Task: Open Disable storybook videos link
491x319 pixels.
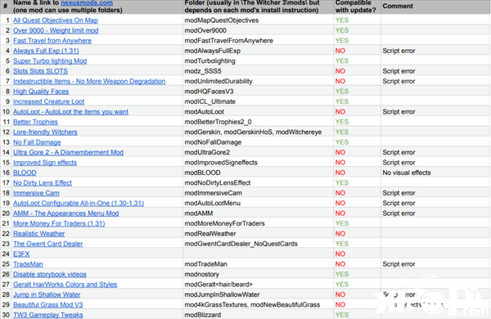Action: [50, 274]
